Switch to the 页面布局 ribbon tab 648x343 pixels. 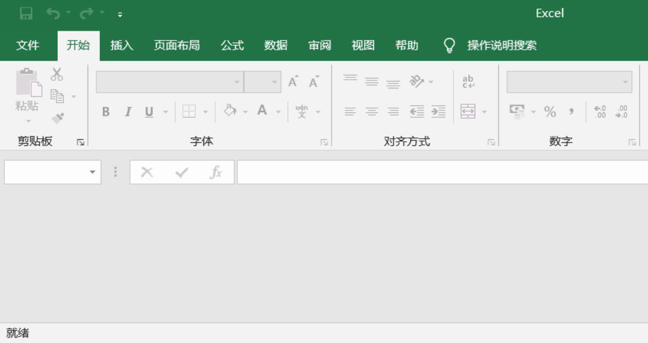tap(177, 45)
